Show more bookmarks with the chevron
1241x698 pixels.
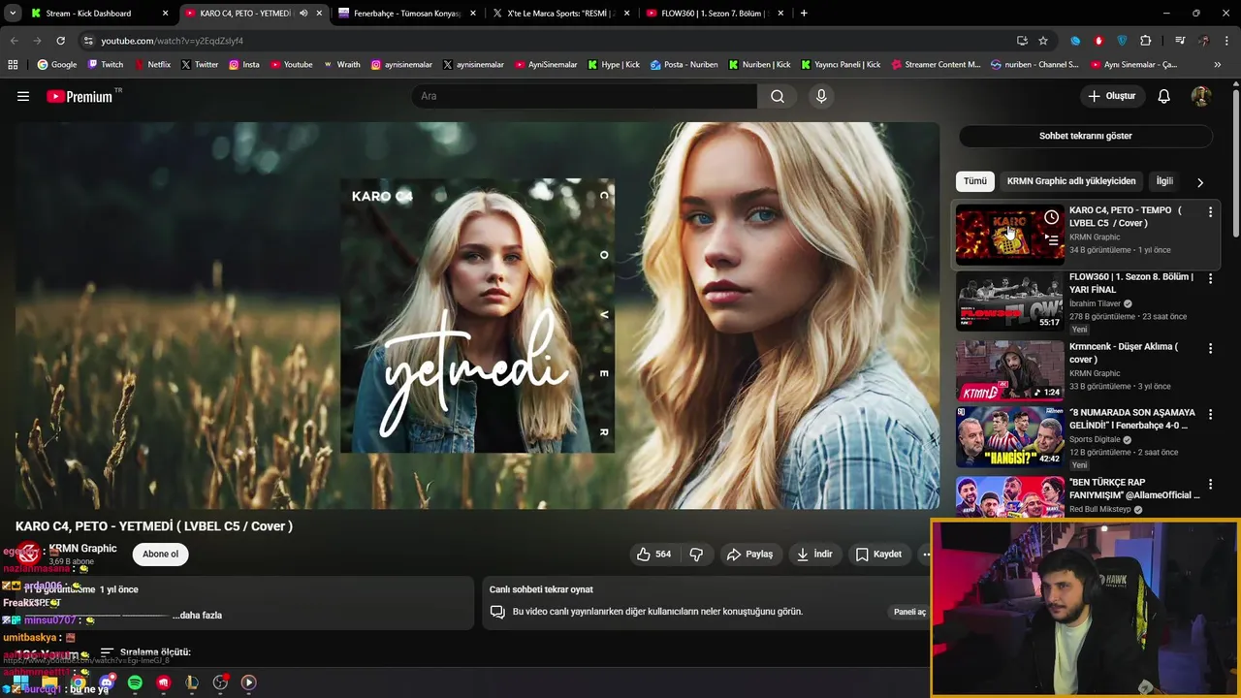[x=1217, y=65]
